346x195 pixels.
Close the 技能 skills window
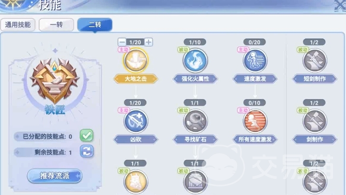(340, 5)
